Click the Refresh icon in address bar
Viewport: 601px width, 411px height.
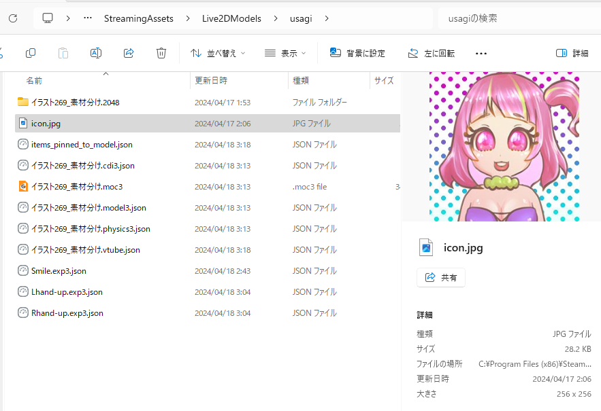click(13, 18)
